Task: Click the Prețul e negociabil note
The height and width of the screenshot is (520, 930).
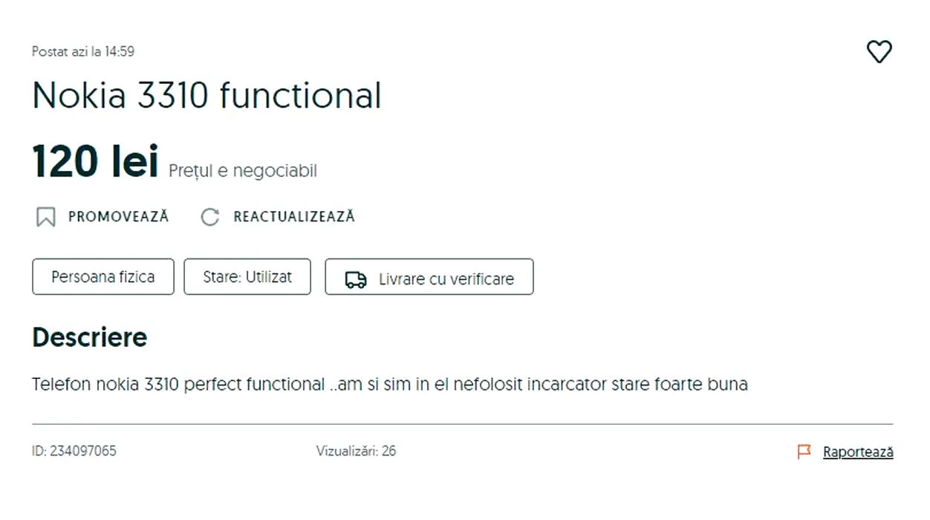Action: click(x=243, y=171)
